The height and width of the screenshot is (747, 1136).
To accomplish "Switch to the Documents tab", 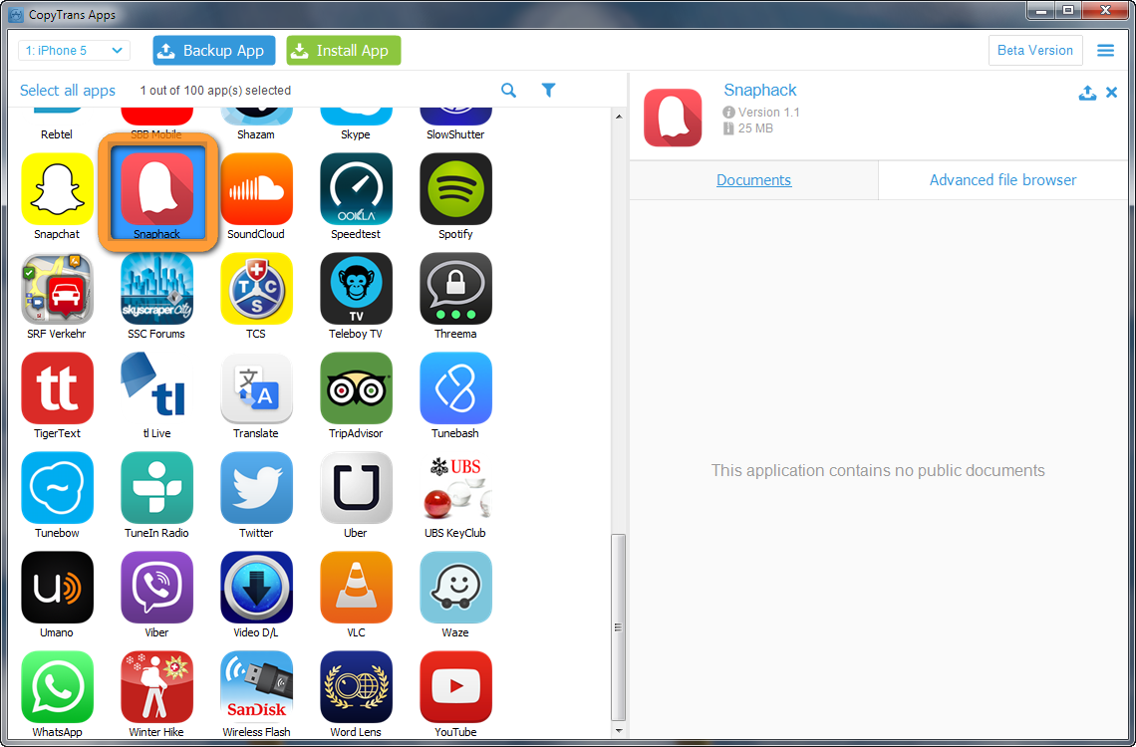I will [x=753, y=180].
